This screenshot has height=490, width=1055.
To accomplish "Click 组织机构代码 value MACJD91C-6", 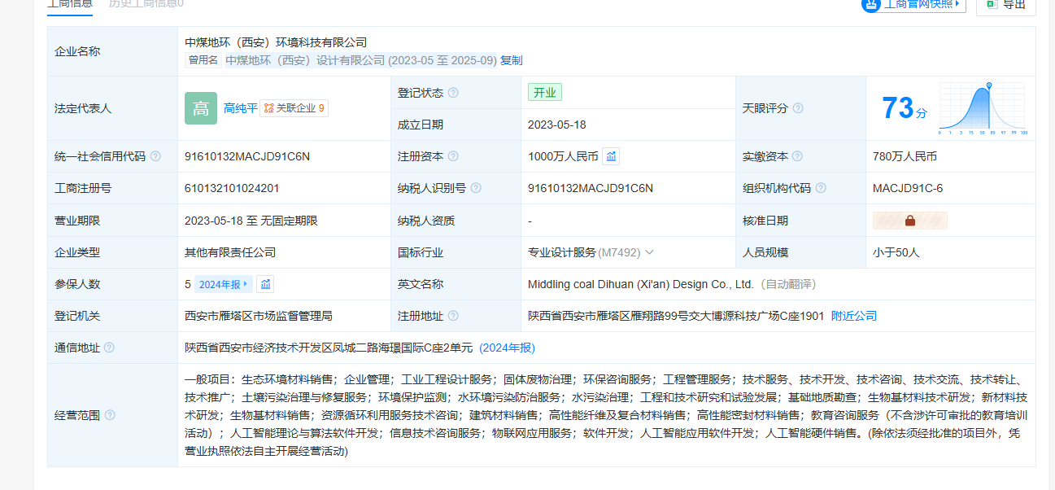I will coord(908,188).
